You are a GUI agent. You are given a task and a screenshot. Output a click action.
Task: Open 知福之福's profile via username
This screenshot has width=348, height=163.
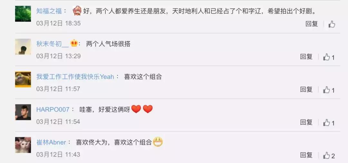point(49,11)
